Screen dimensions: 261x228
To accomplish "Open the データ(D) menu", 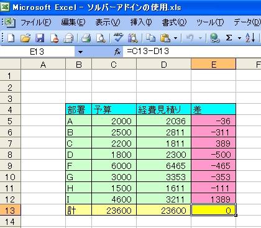I will (247, 22).
